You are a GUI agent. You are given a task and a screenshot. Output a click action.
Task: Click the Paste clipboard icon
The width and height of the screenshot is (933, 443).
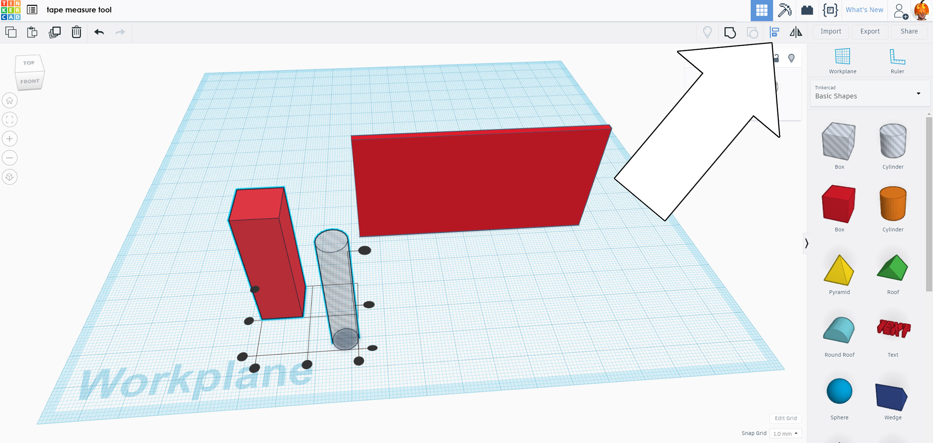32,32
